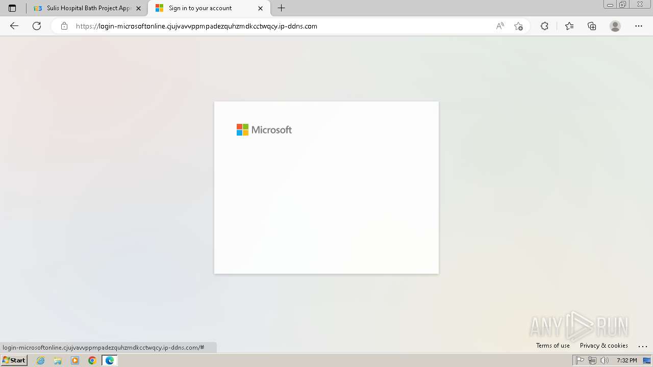The width and height of the screenshot is (653, 367).
Task: Open the footer more options ellipsis
Action: tap(642, 346)
